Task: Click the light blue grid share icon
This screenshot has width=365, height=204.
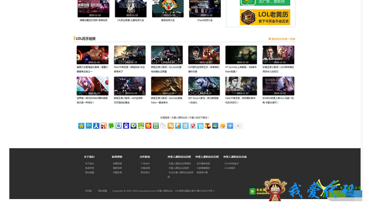Action: [186, 126]
